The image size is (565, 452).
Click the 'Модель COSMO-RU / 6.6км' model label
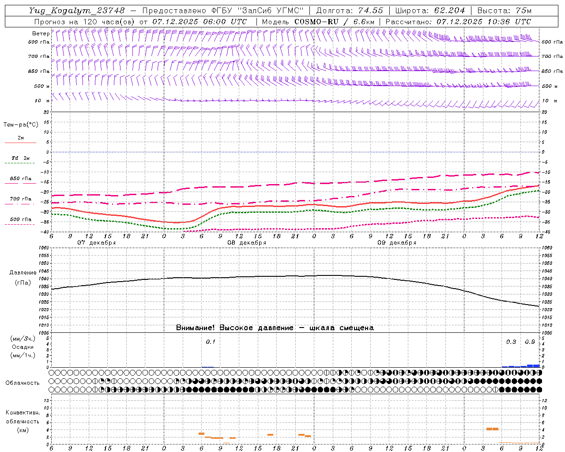point(318,22)
